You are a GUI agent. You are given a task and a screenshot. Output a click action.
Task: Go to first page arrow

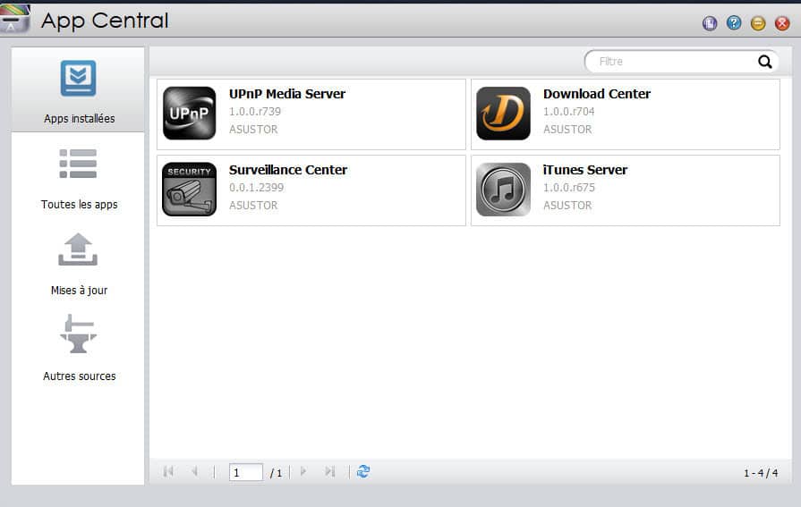pyautogui.click(x=168, y=472)
